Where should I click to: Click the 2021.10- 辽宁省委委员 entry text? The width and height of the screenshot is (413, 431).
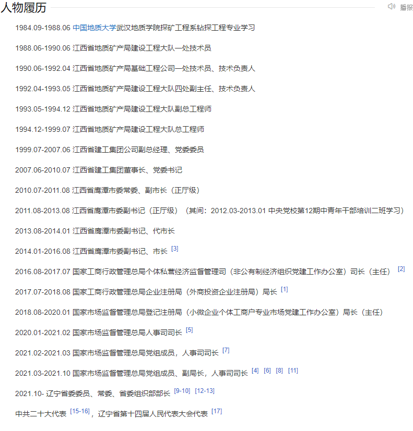(93, 394)
